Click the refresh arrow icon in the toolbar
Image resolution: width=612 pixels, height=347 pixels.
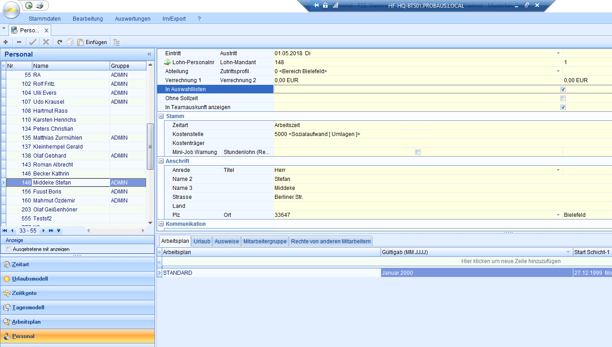[x=60, y=42]
